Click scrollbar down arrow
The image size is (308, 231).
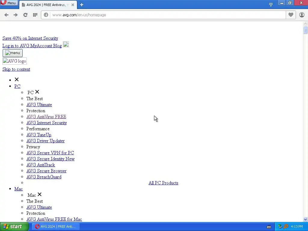point(305,219)
